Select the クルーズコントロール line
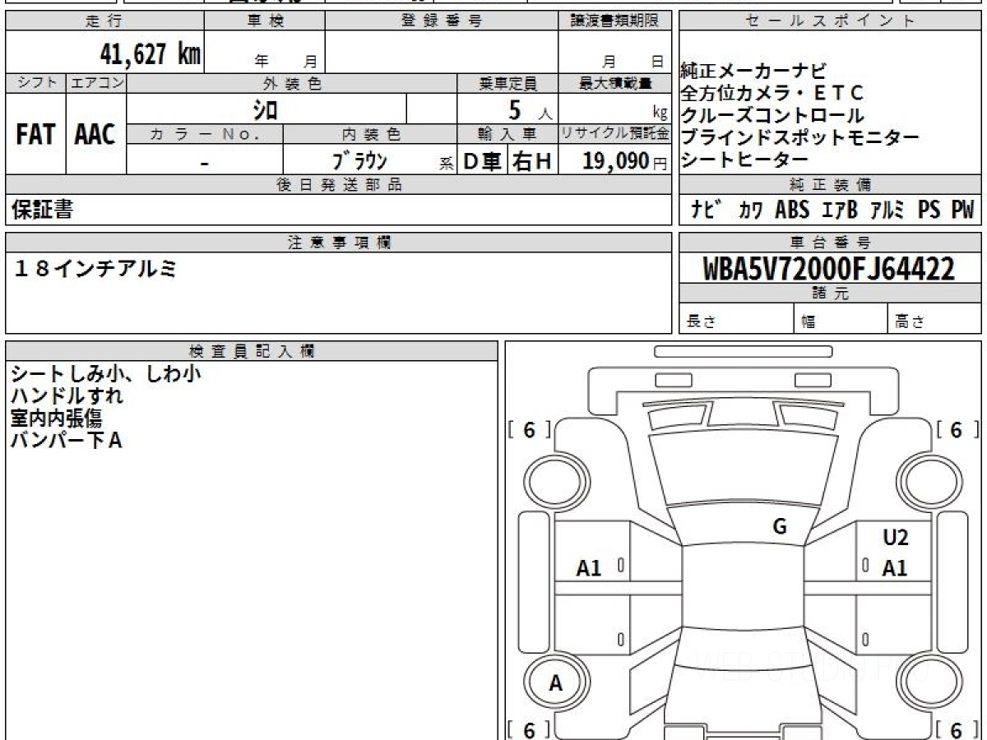The height and width of the screenshot is (740, 987). (x=772, y=116)
